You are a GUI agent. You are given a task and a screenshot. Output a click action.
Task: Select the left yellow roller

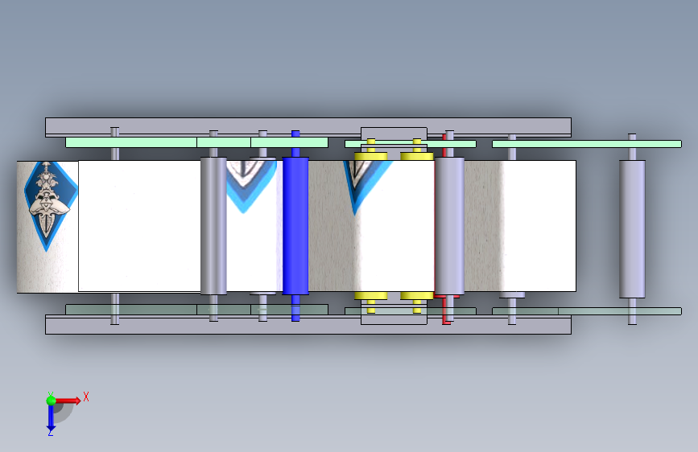(x=371, y=157)
